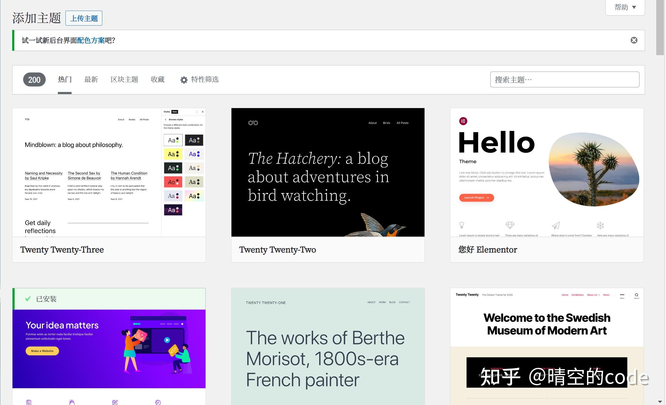The image size is (666, 405).
Task: Click the 收藏 bookmark icon tab
Action: (x=157, y=79)
